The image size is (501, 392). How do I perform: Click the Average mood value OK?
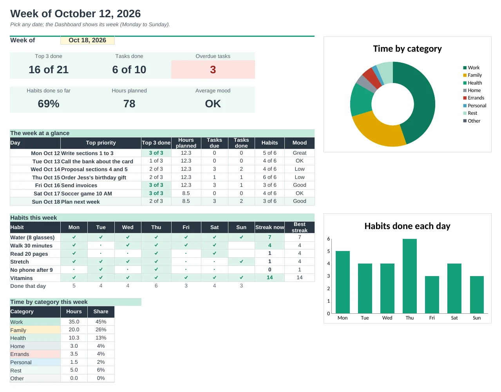tap(213, 104)
